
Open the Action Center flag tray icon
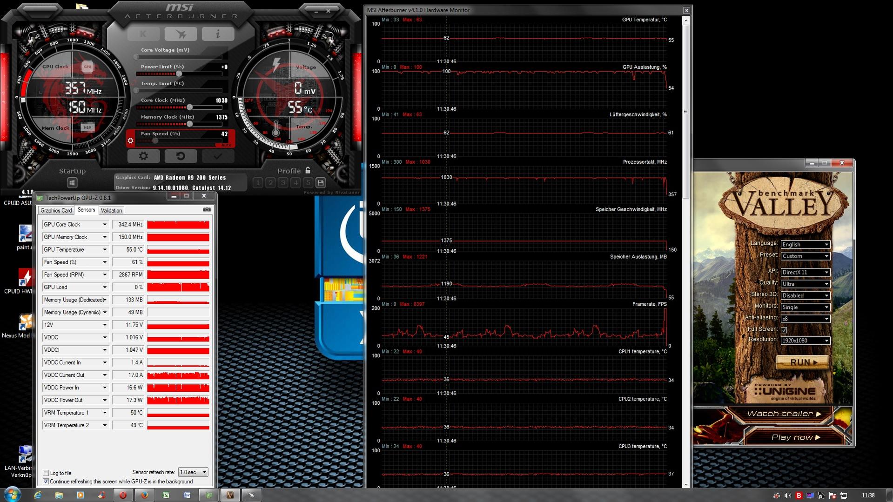(x=833, y=495)
